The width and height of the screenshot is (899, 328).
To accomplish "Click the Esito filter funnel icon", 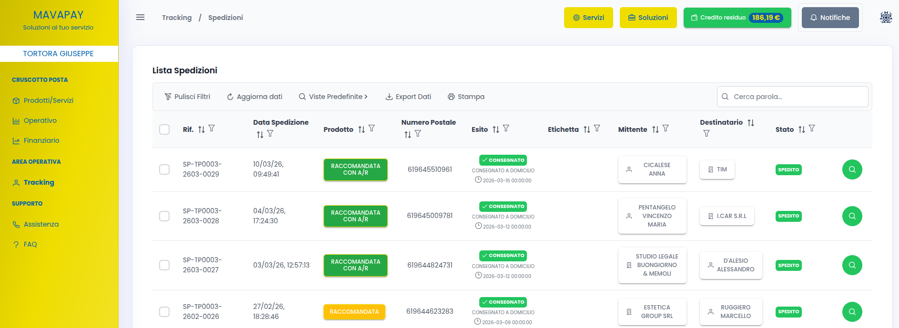I will click(506, 129).
